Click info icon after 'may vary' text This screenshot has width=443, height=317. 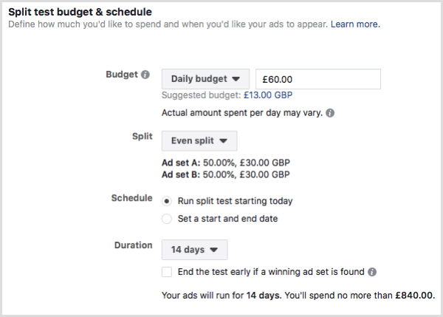[330, 113]
